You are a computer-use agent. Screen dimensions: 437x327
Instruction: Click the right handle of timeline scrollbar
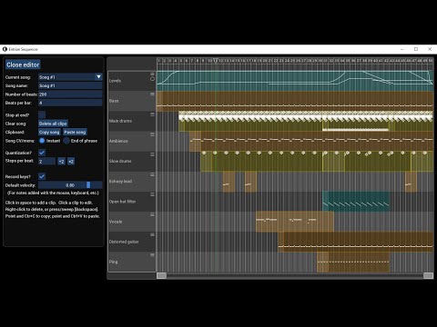pos(428,275)
